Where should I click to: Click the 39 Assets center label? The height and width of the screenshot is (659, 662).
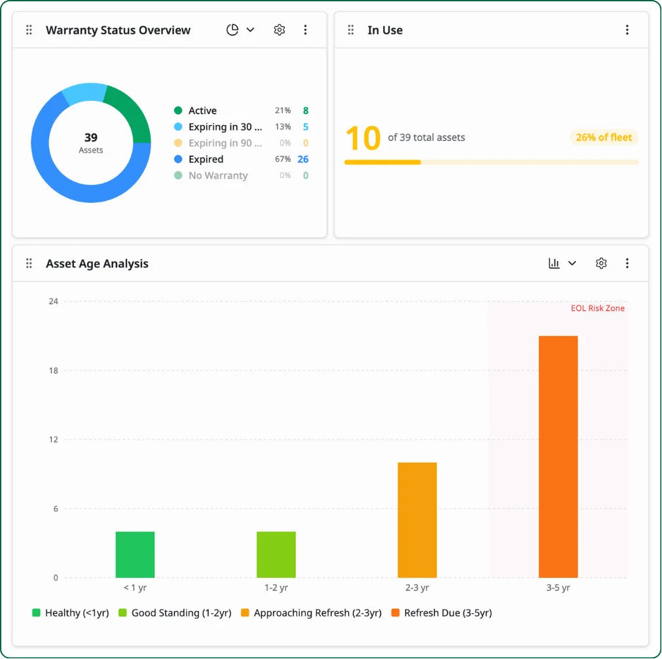(91, 143)
